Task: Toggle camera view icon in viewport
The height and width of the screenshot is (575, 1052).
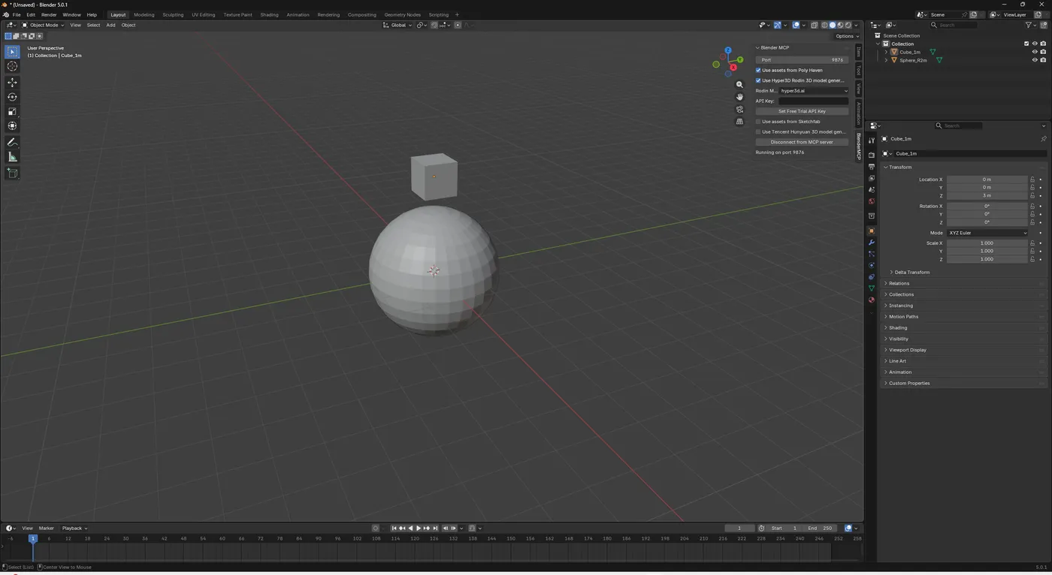Action: [x=739, y=110]
